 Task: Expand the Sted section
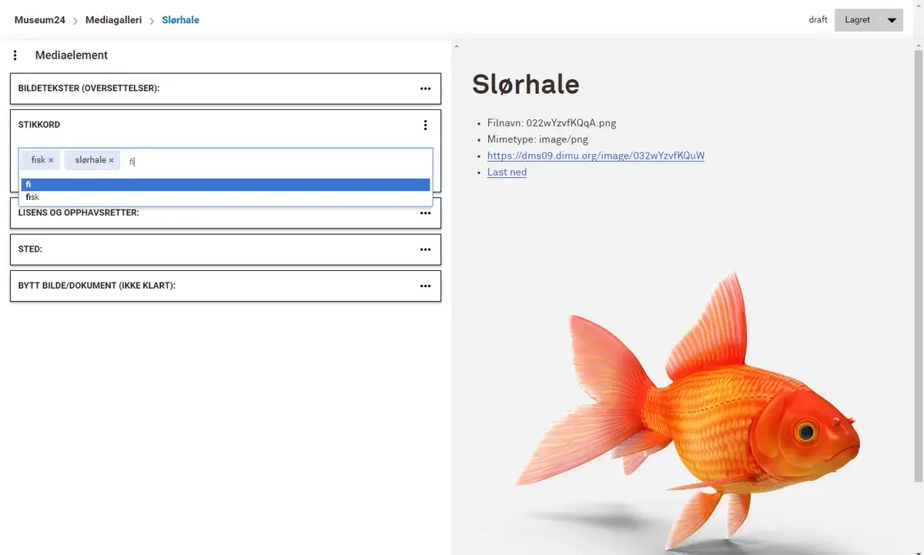[226, 249]
